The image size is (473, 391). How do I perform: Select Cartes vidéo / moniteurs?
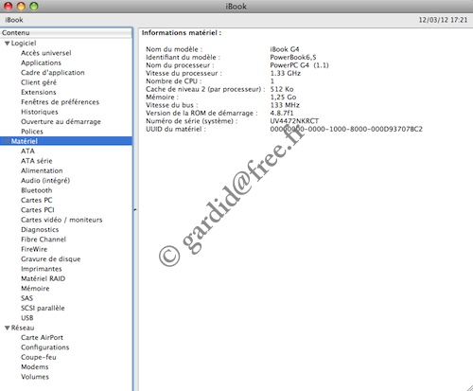(x=61, y=220)
